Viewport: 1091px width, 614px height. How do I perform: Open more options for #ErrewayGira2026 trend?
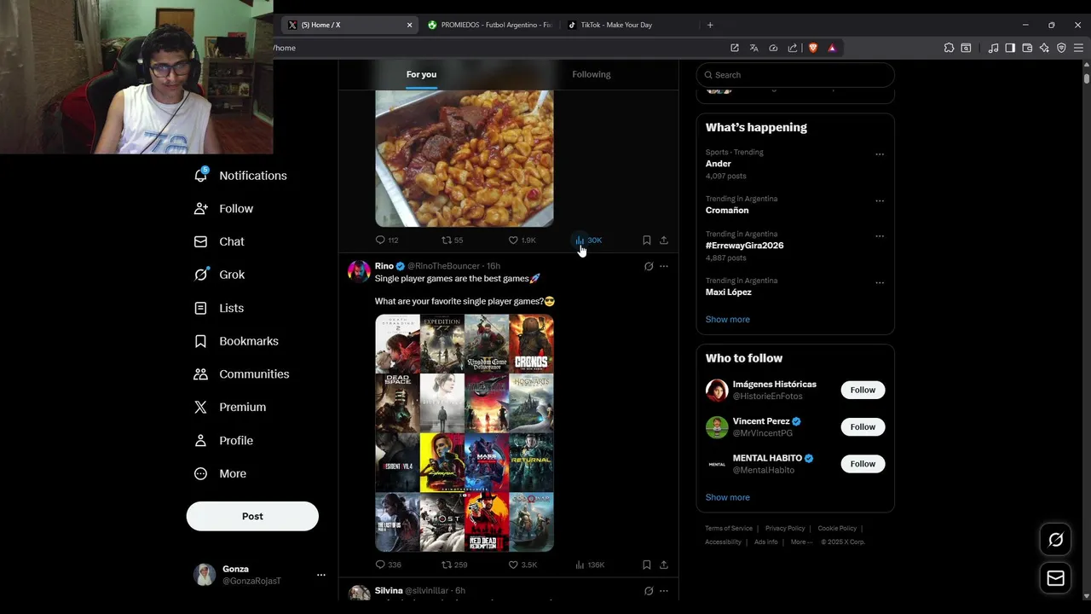(880, 236)
